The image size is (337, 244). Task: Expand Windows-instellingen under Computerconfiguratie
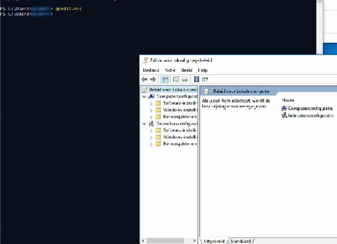[x=151, y=110]
